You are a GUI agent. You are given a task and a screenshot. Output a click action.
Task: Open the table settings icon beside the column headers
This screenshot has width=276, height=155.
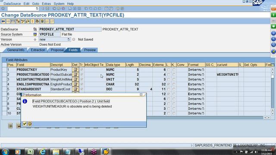pos(273,65)
